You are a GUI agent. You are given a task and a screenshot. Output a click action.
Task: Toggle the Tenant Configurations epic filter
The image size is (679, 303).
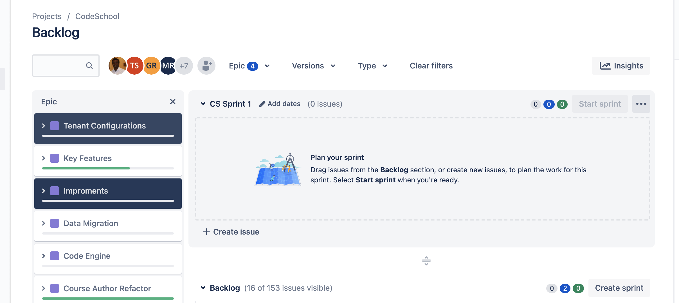(108, 128)
